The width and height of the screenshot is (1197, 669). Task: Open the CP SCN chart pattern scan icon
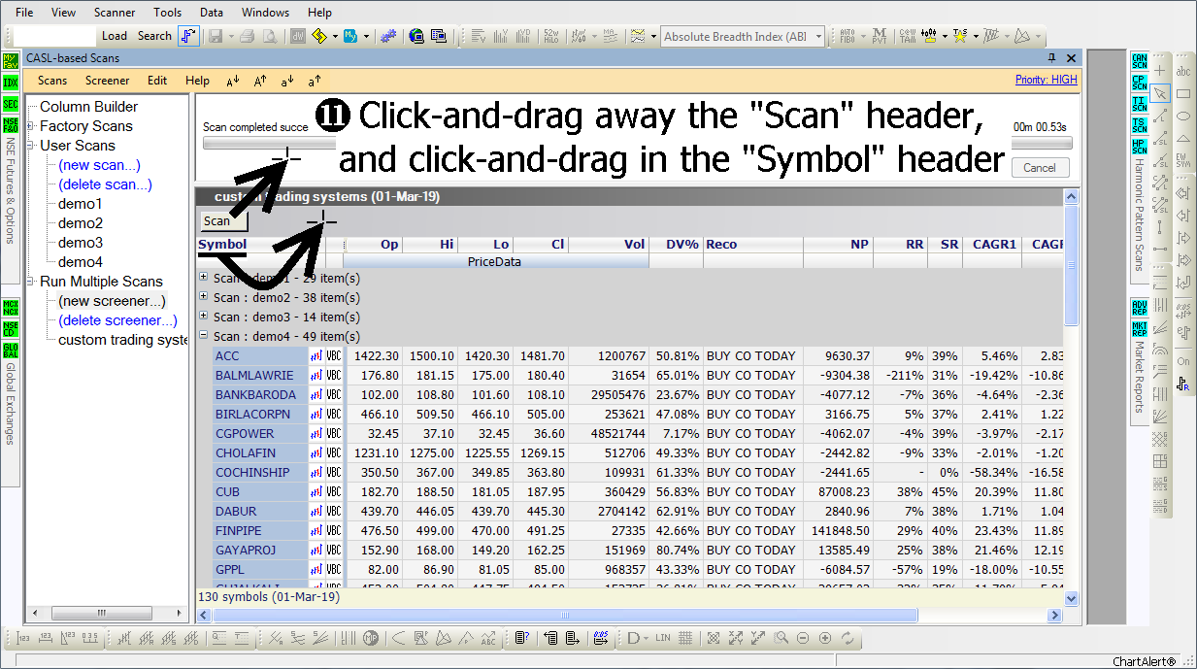coord(1140,83)
